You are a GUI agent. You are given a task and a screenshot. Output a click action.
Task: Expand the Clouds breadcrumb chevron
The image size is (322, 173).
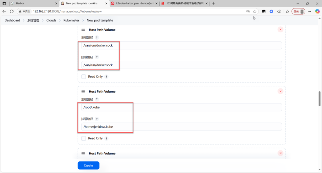[60, 20]
